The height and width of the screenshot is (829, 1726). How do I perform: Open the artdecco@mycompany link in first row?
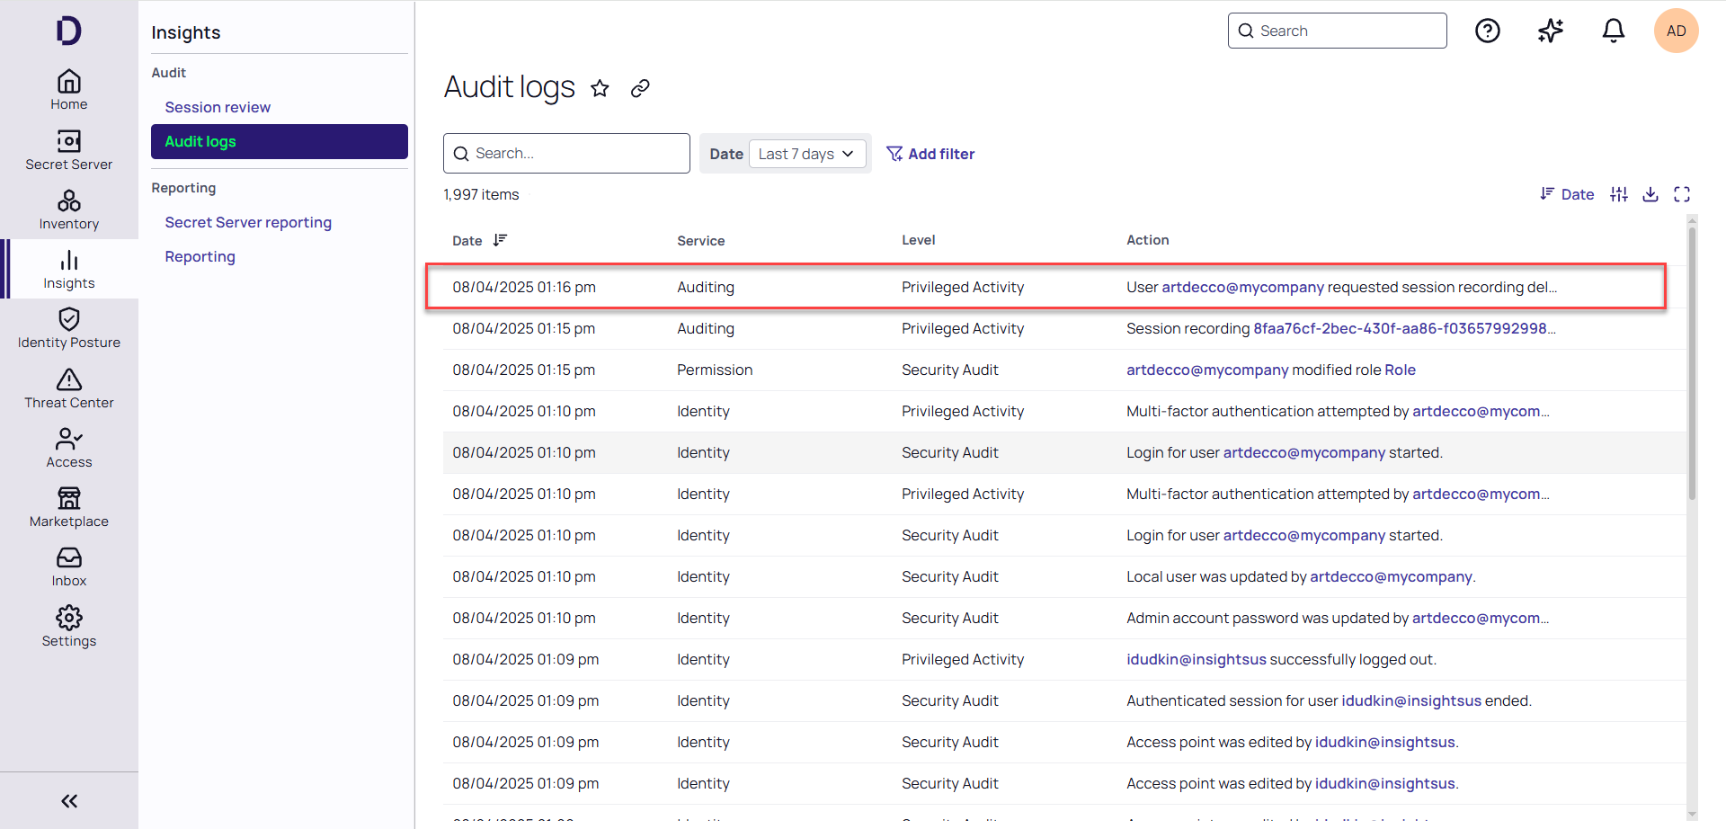1242,287
